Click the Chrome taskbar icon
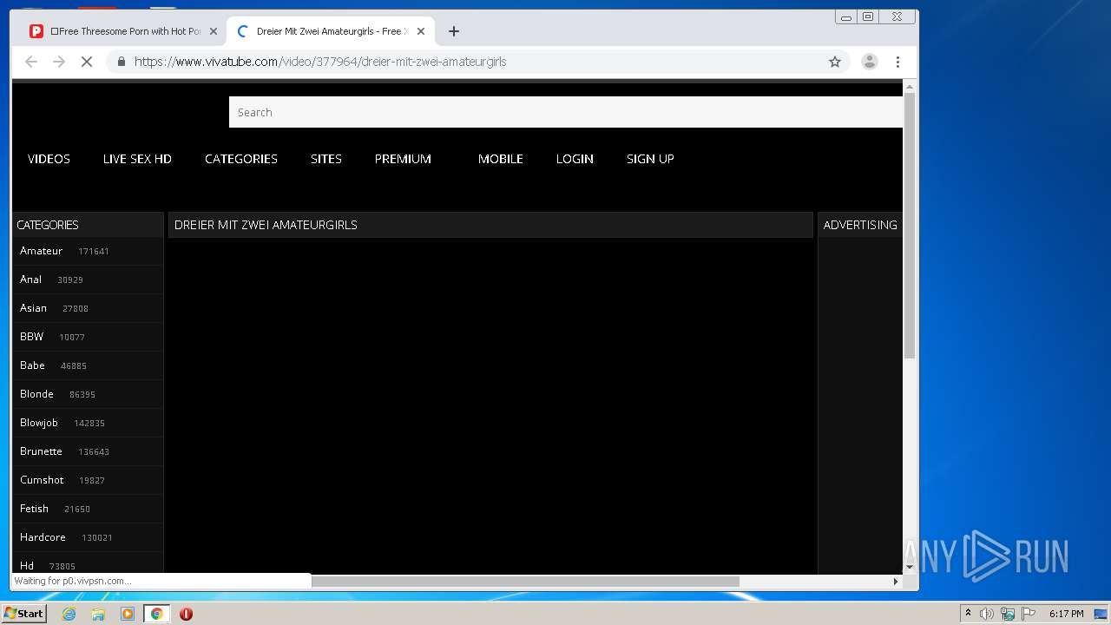The height and width of the screenshot is (625, 1111). (x=156, y=614)
